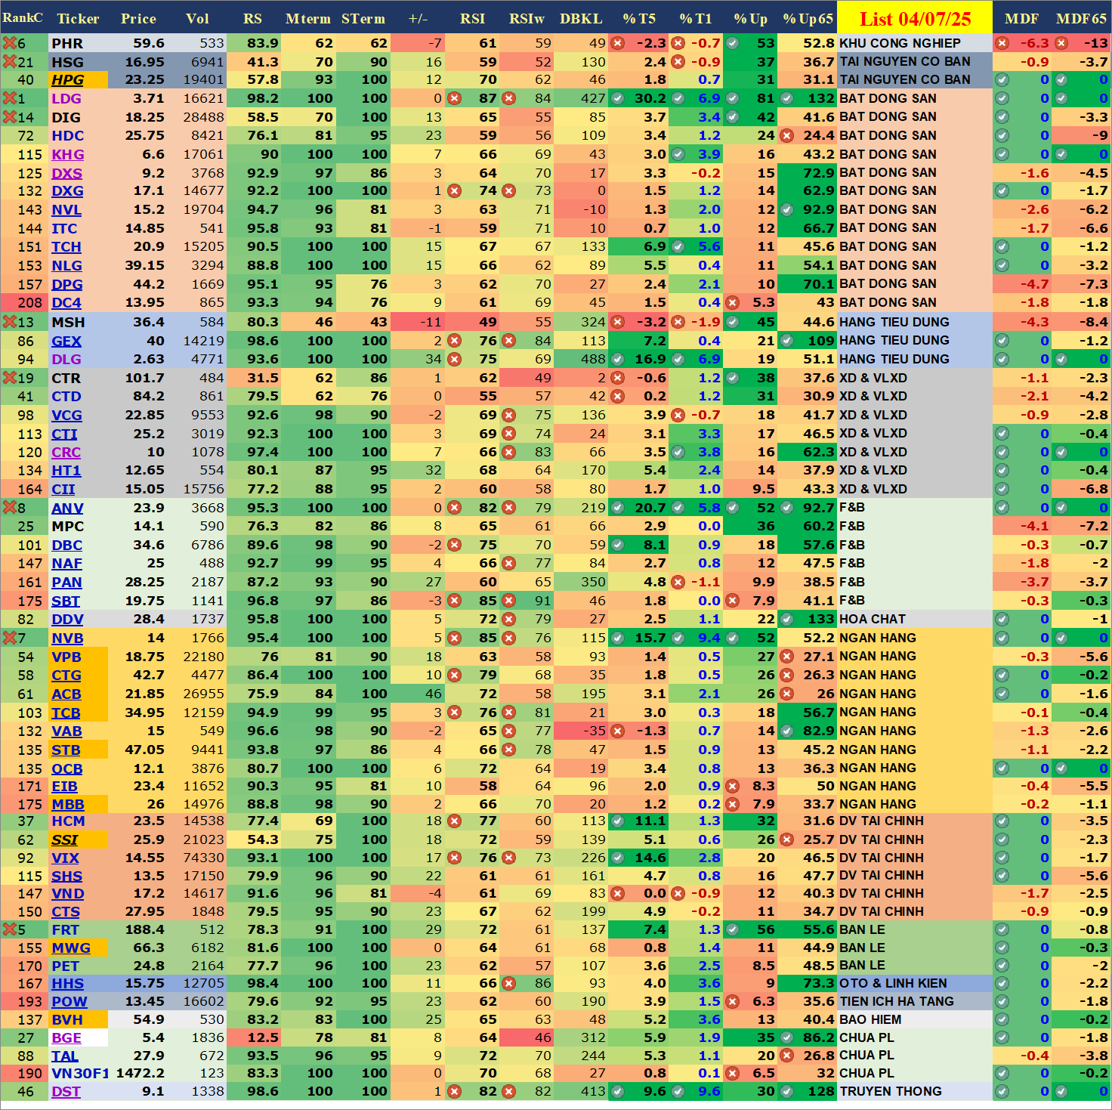Open the MWG ticker link
Viewport: 1112px width, 1110px height.
(x=71, y=948)
